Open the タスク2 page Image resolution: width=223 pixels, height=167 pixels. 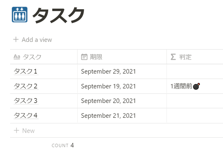pyautogui.click(x=25, y=86)
